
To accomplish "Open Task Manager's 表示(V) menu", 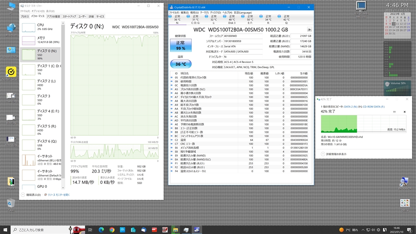I will point(50,11).
